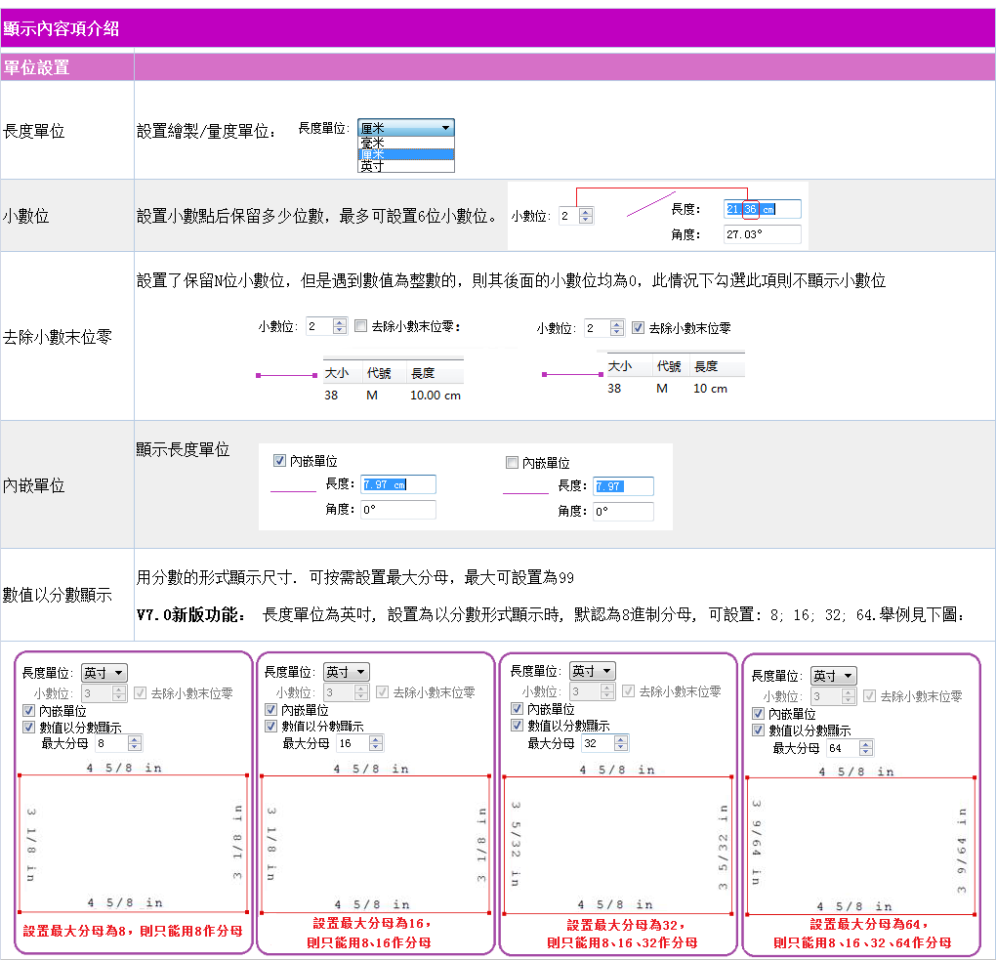The height and width of the screenshot is (960, 996).
Task: Toggle 內嵌單位 in the 最大分母 16 panel
Action: click(x=271, y=709)
